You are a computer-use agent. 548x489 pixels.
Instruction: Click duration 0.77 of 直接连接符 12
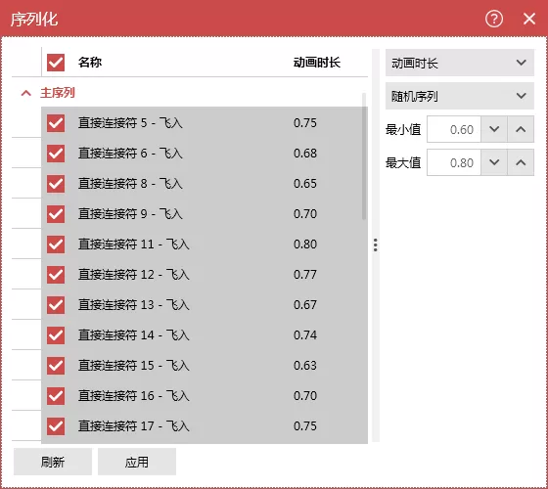305,275
